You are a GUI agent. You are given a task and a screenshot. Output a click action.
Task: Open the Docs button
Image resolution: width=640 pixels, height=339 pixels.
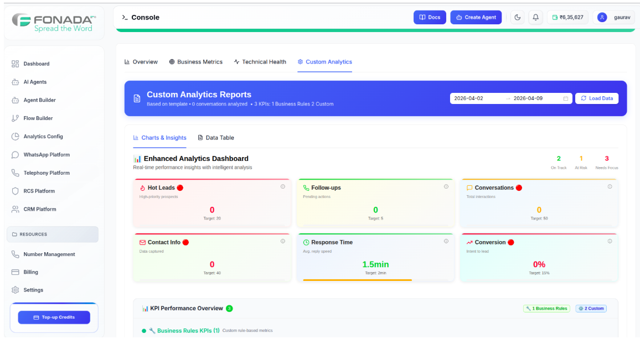coord(430,18)
